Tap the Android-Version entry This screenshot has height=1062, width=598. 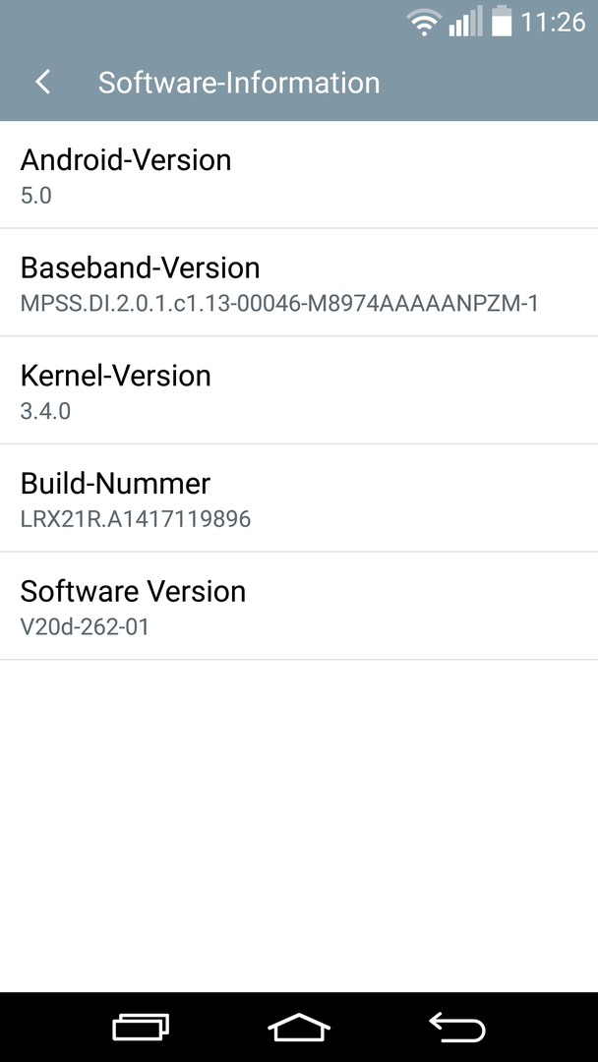click(x=299, y=175)
